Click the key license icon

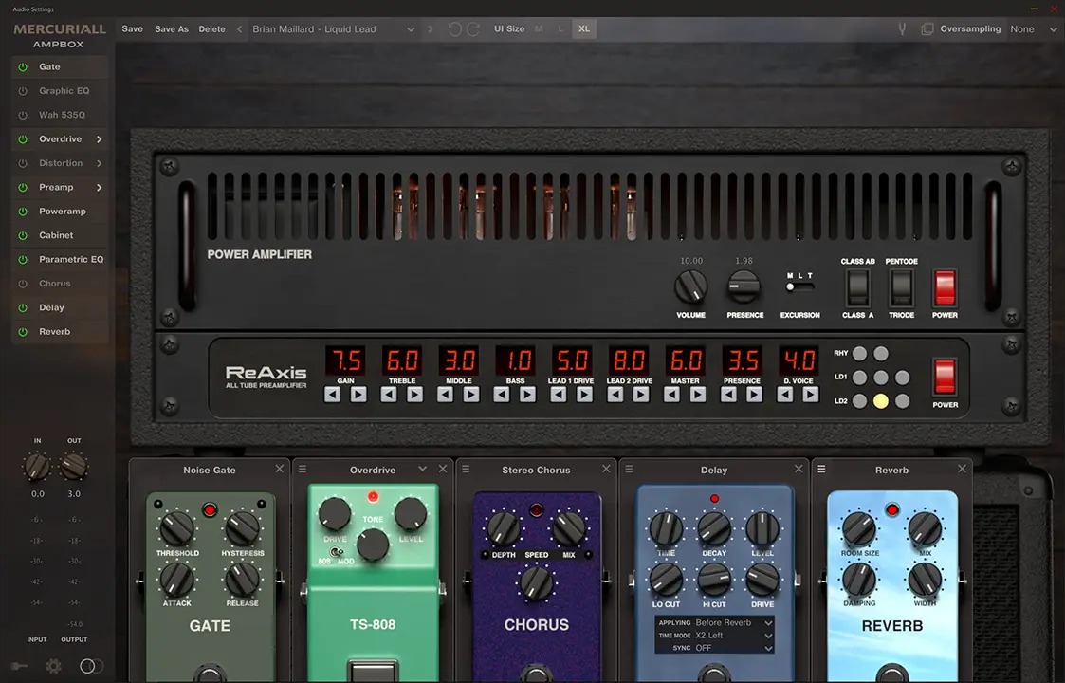tap(19, 666)
